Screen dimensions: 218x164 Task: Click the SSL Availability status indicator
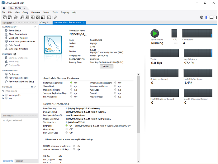pos(71,96)
